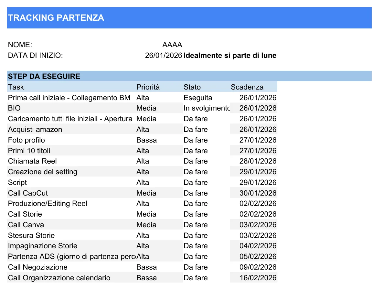This screenshot has height=289, width=372.
Task: Click the 'In svolgimento' status cell
Action: (206, 108)
